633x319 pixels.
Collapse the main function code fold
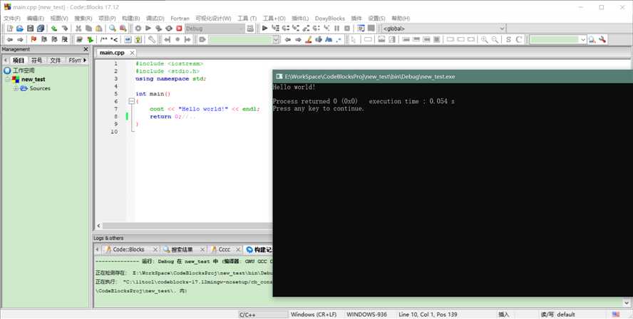pyautogui.click(x=131, y=102)
